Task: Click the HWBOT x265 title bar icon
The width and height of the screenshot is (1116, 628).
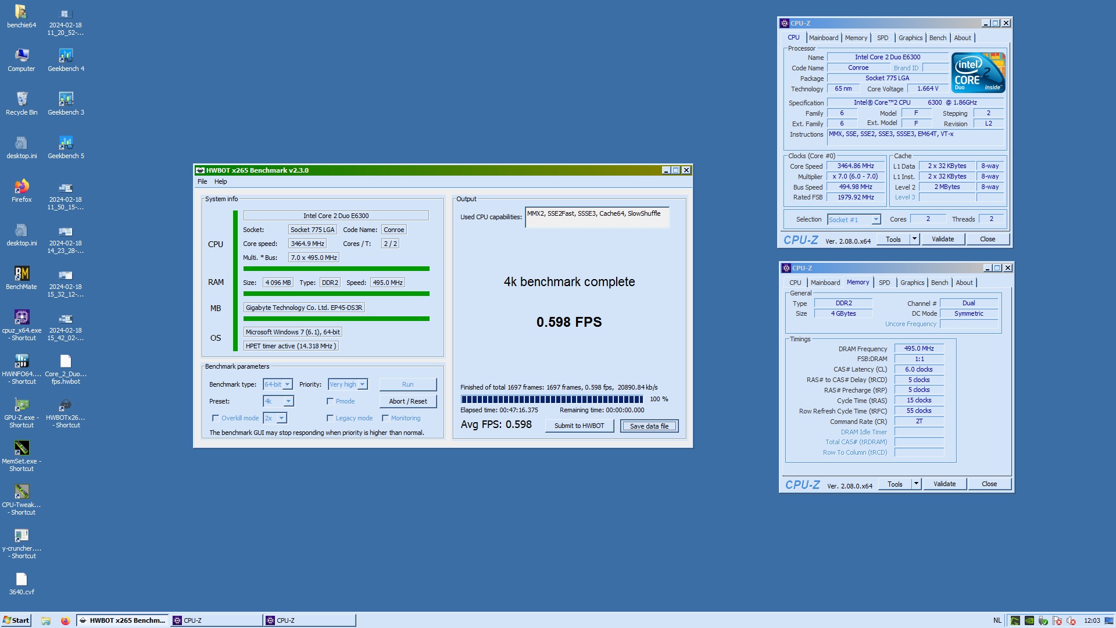Action: pyautogui.click(x=201, y=170)
